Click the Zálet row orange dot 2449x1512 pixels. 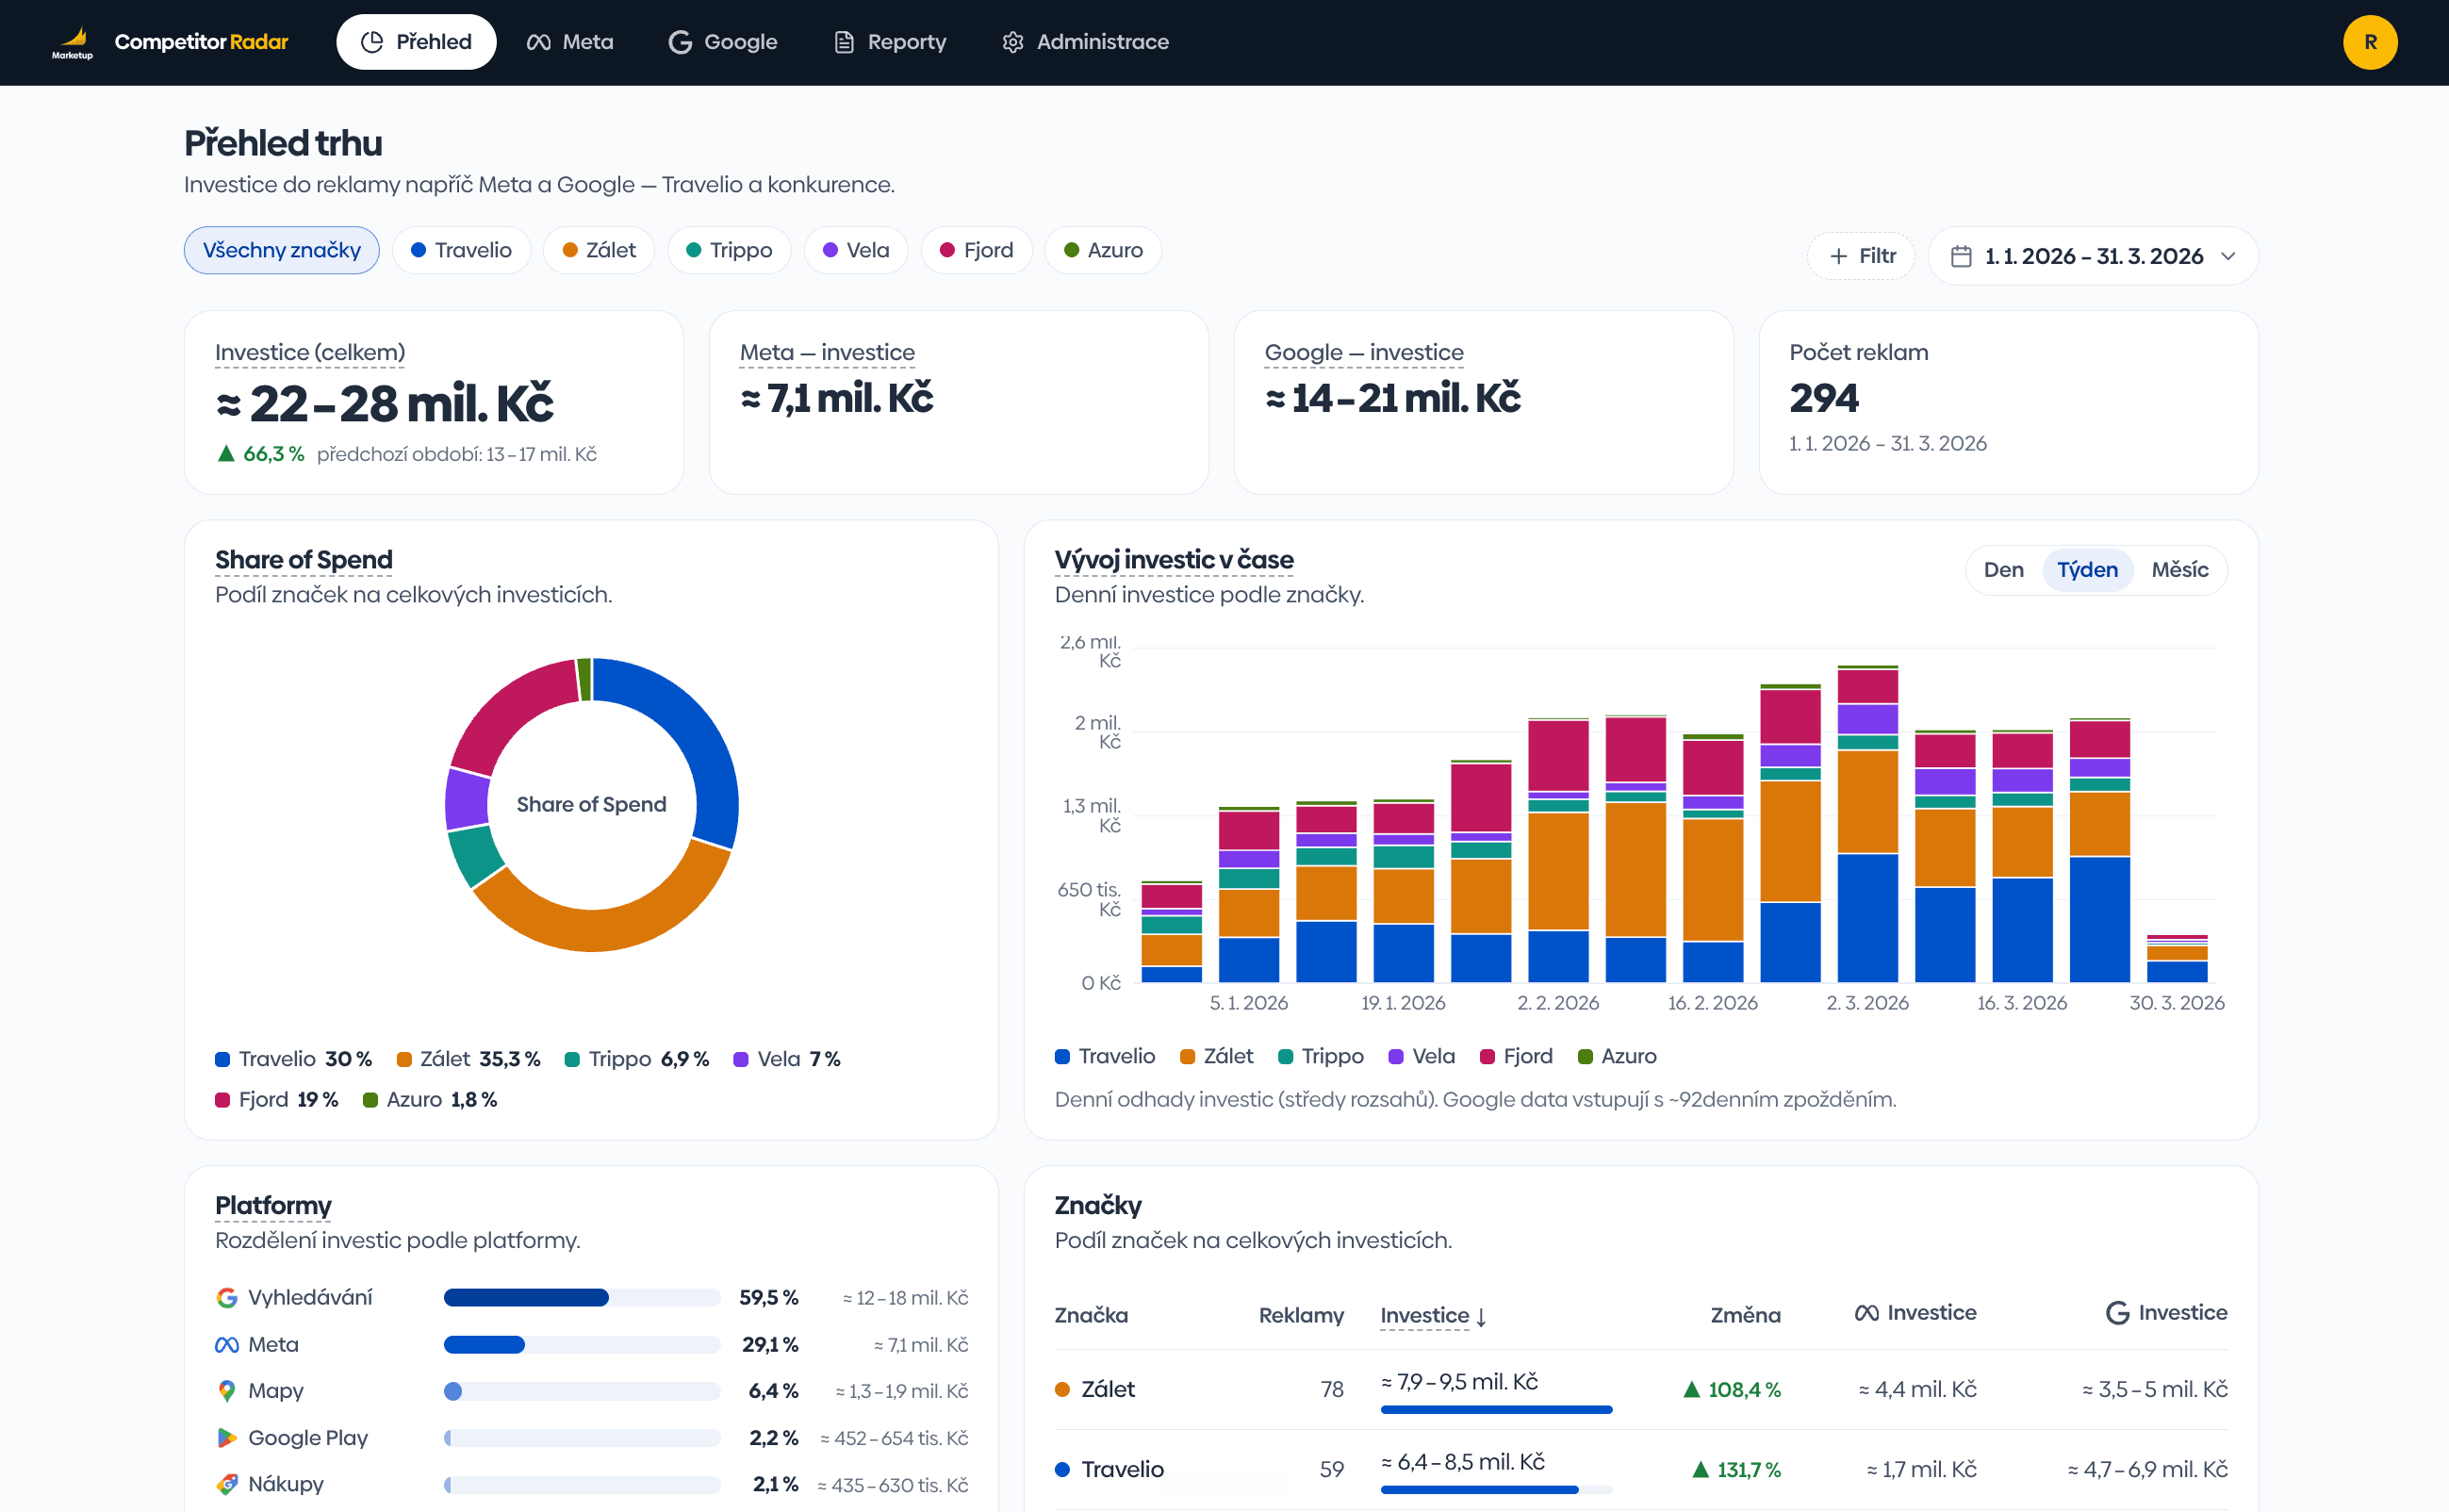[1063, 1390]
